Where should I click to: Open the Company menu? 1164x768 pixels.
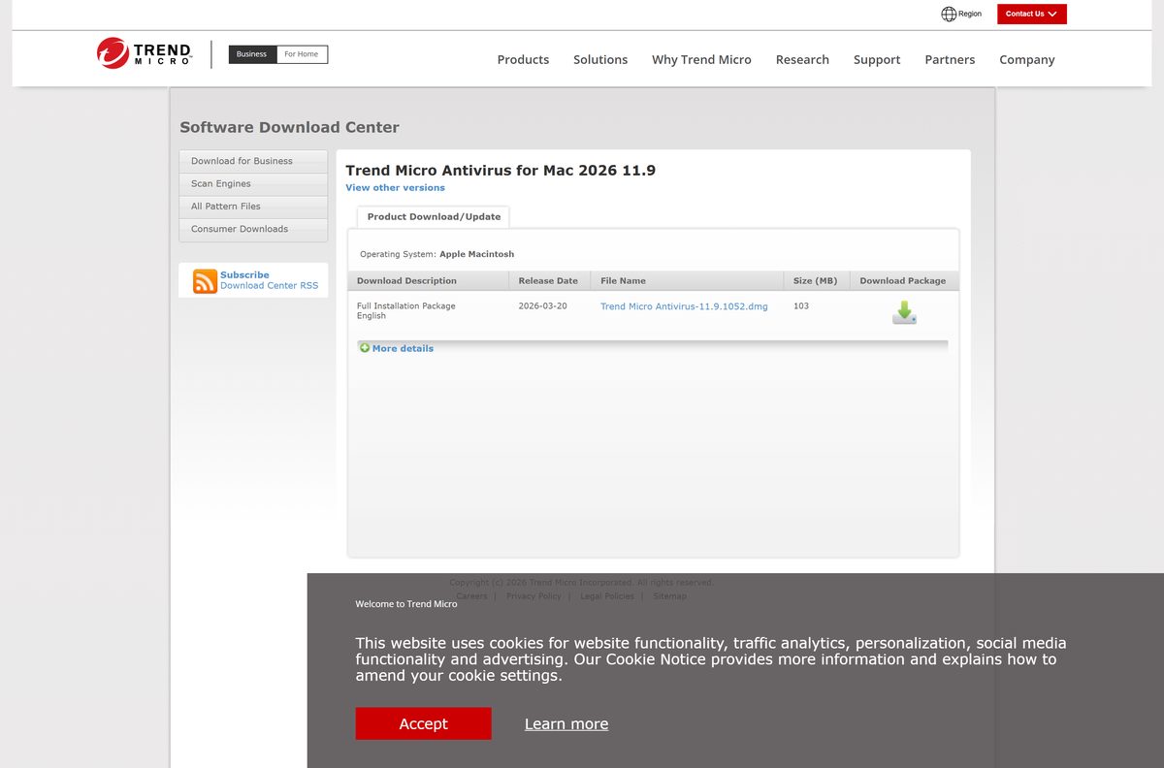coord(1027,59)
